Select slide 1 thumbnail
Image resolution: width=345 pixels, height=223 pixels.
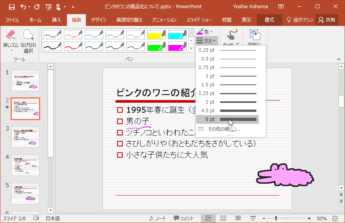[x=25, y=80]
